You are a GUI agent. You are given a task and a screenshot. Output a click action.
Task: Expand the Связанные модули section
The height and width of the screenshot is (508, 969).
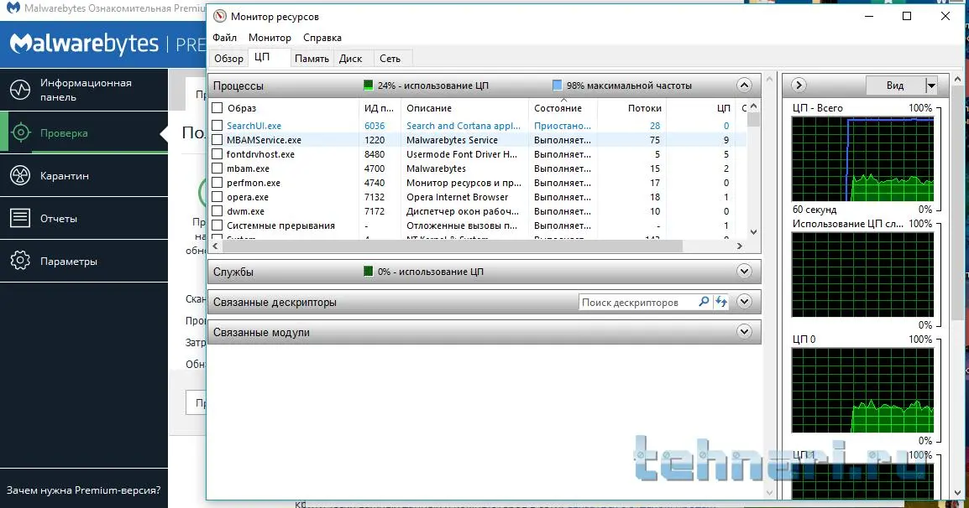tap(744, 332)
